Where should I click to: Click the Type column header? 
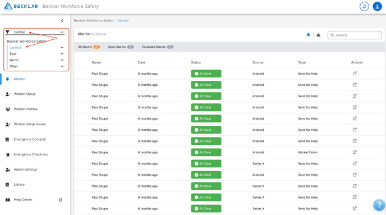pos(302,62)
